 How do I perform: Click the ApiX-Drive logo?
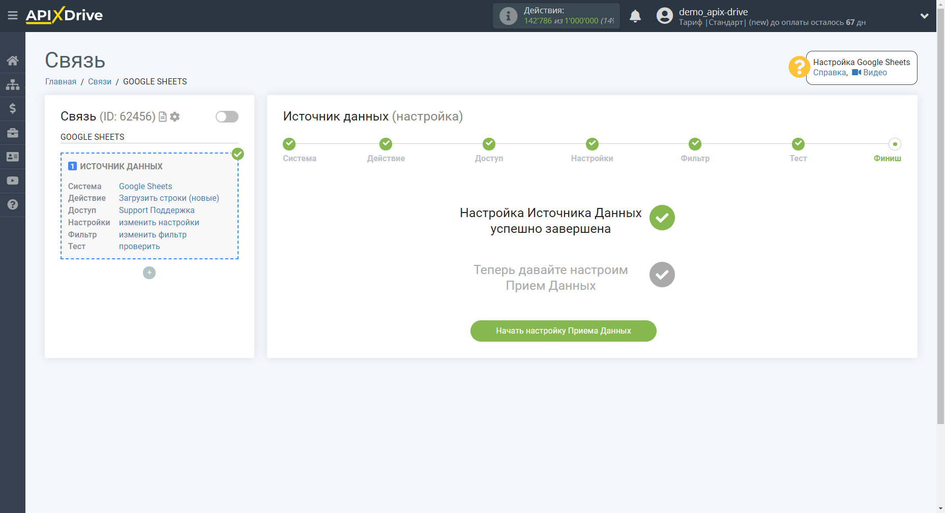(x=64, y=15)
